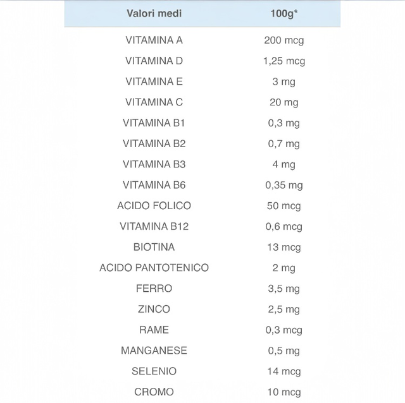405x403 pixels.
Task: Select the 0,7 mg value
Action: pyautogui.click(x=283, y=144)
